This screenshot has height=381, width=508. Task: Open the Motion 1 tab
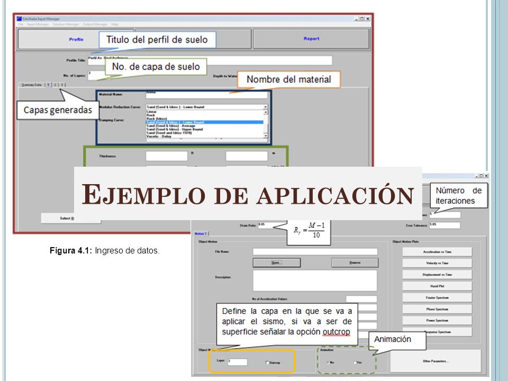pyautogui.click(x=201, y=233)
